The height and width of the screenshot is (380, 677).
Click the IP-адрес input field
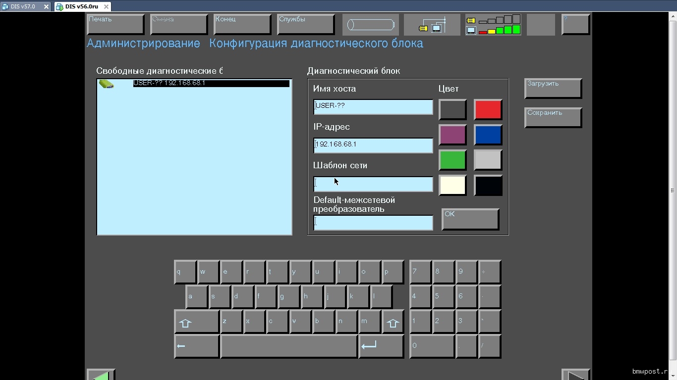coord(373,145)
